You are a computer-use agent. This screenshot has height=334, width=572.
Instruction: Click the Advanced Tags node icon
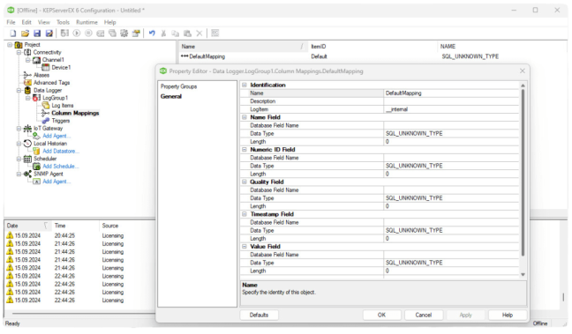tap(27, 83)
